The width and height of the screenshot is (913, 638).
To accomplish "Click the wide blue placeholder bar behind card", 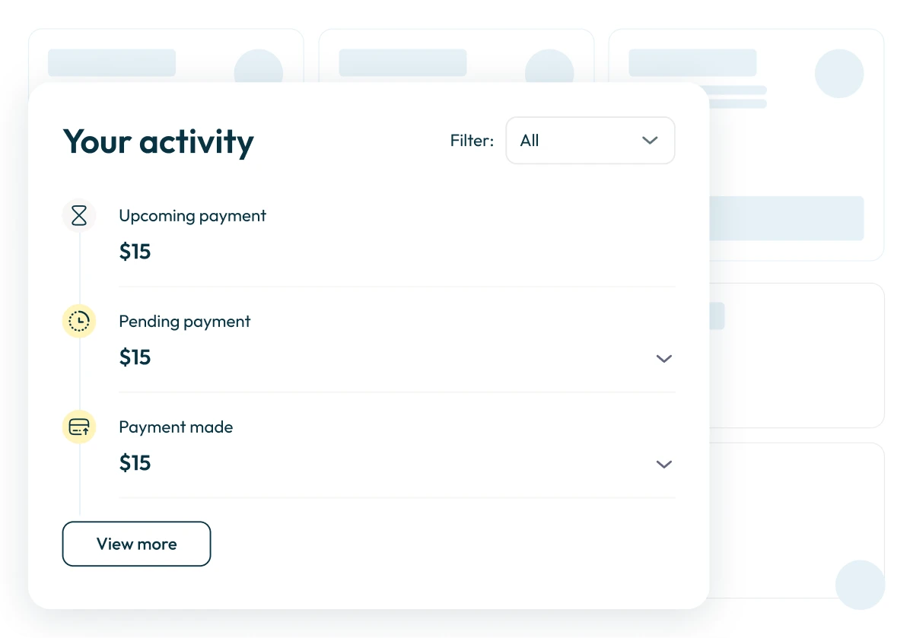I will click(786, 218).
